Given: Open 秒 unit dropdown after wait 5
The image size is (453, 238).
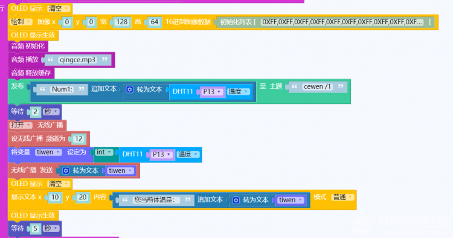Looking at the screenshot, I should point(51,228).
